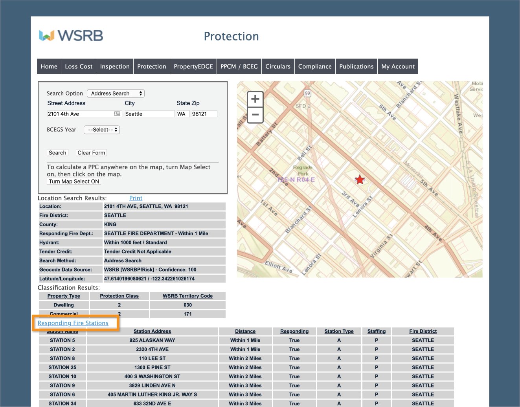Screen dimensions: 520x407
Task: Go to the Inspection menu tab
Action: [x=115, y=66]
